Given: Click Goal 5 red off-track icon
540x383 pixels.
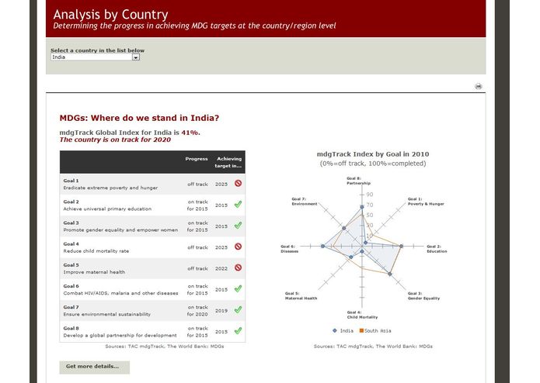Looking at the screenshot, I should [x=238, y=267].
